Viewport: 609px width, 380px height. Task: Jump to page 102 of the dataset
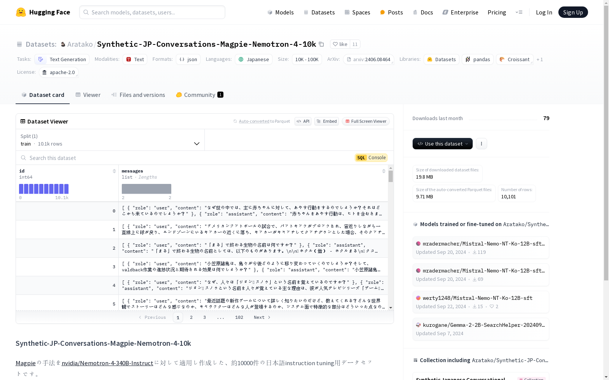tap(239, 317)
